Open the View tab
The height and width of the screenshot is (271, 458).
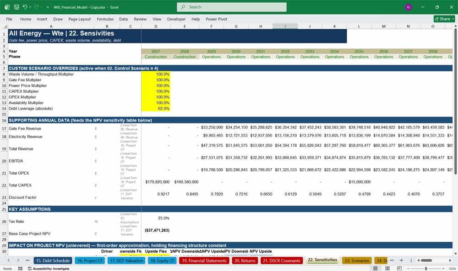pos(157,19)
